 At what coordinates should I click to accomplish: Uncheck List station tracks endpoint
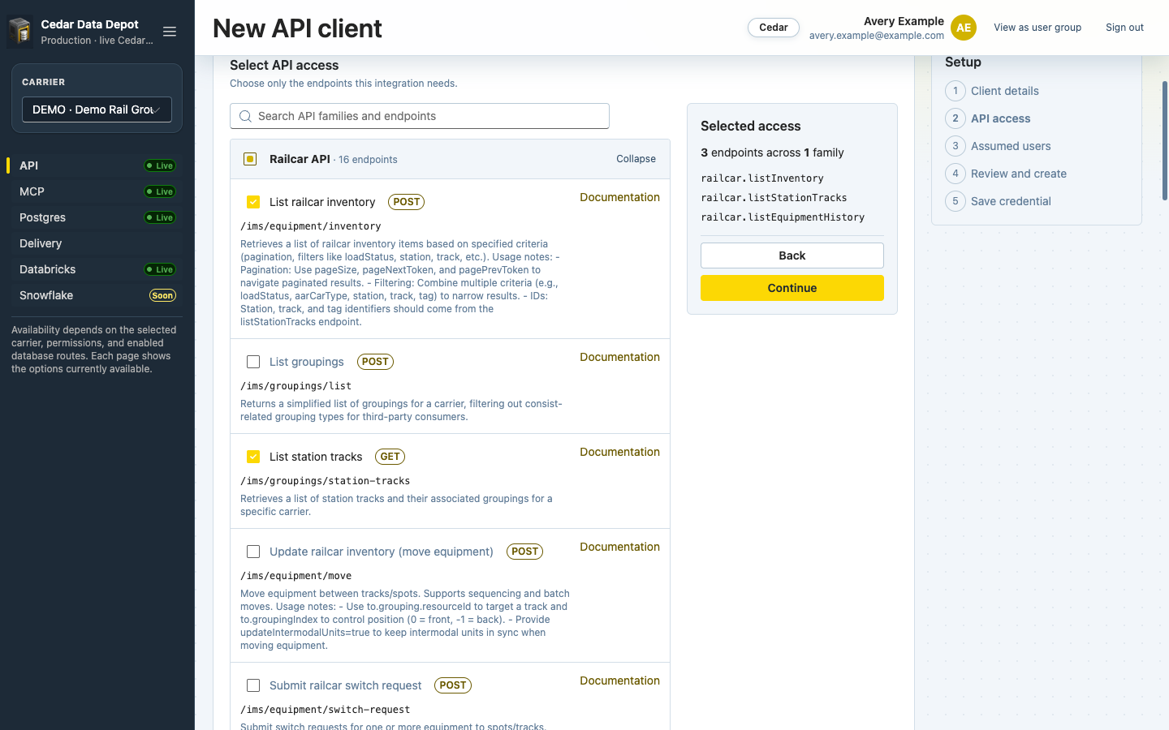pos(253,457)
